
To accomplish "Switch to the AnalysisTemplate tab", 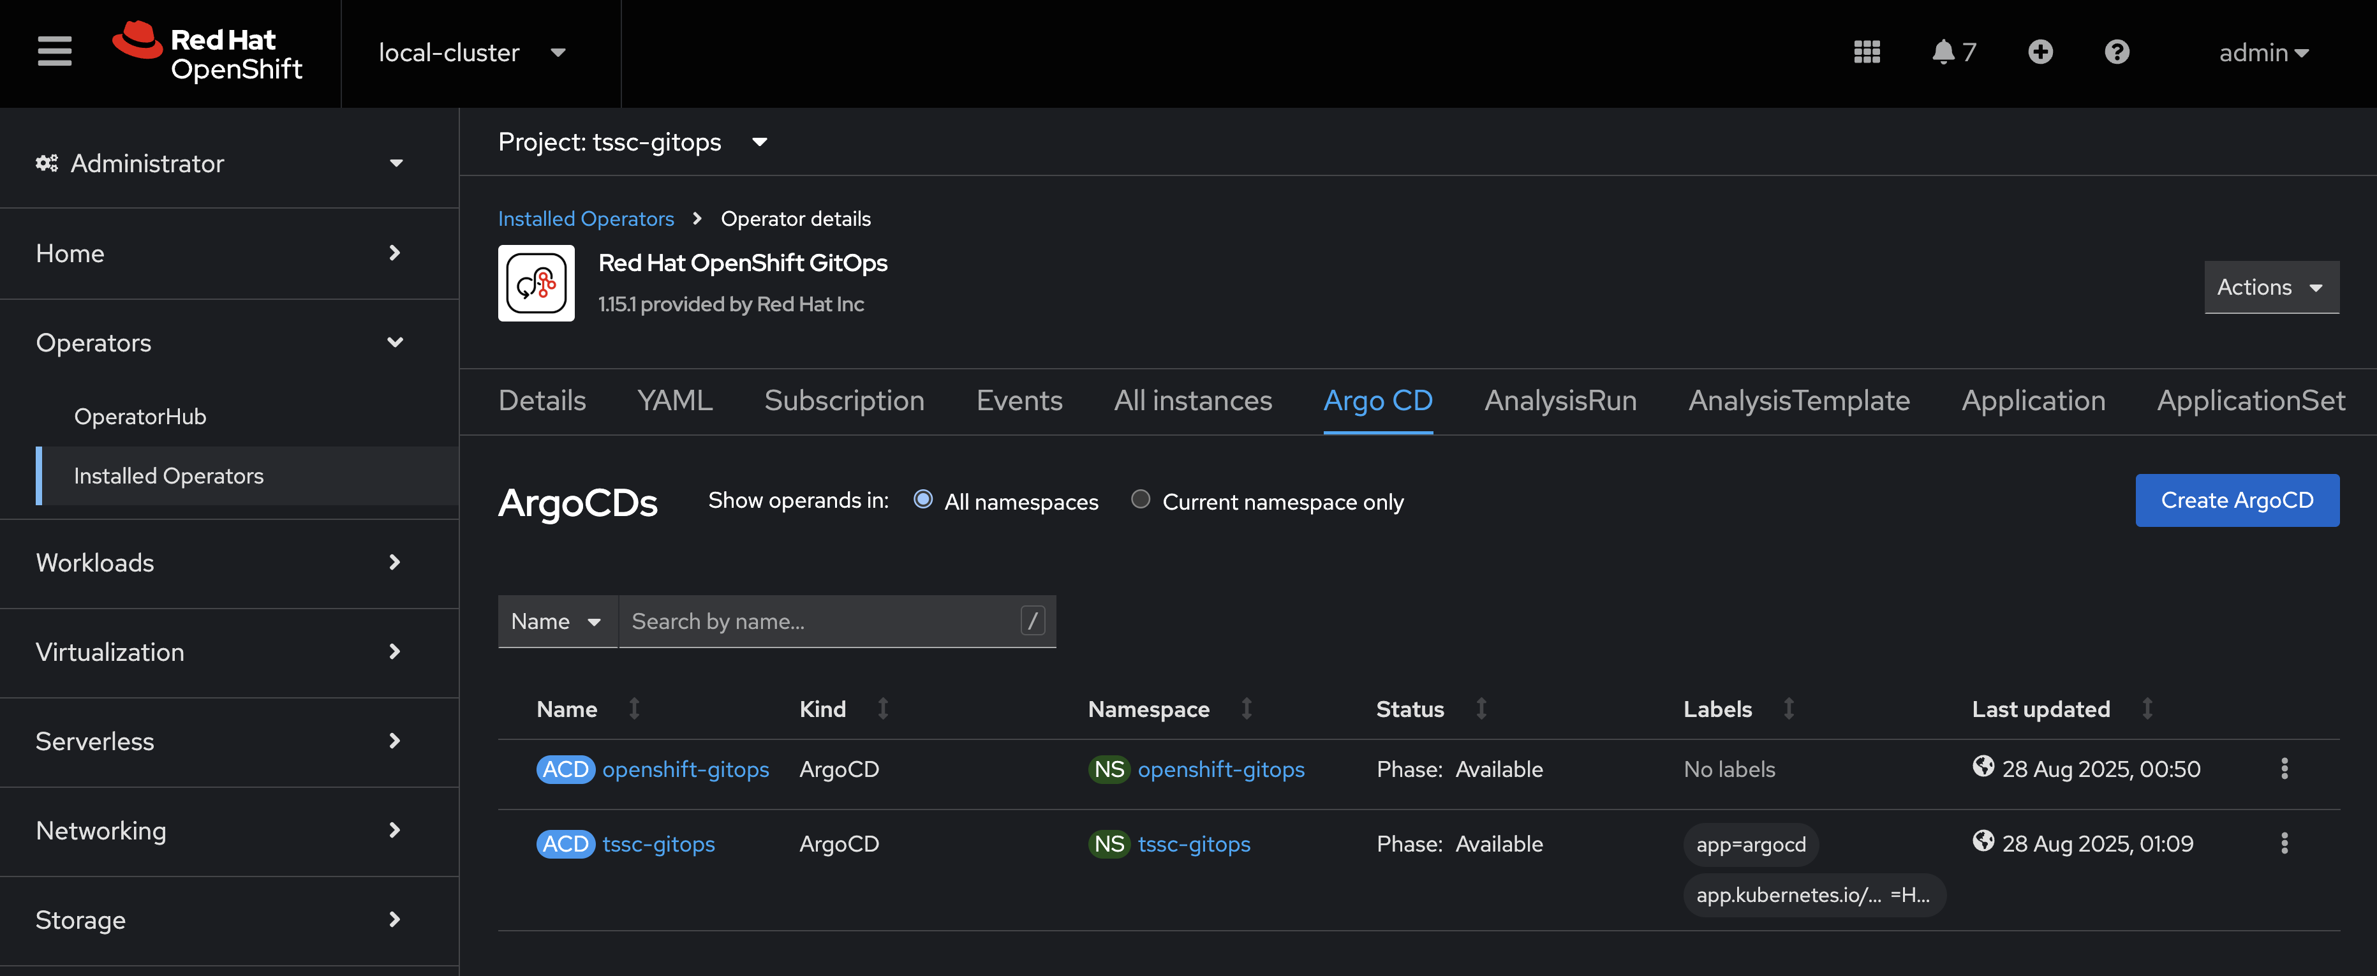I will click(1798, 401).
